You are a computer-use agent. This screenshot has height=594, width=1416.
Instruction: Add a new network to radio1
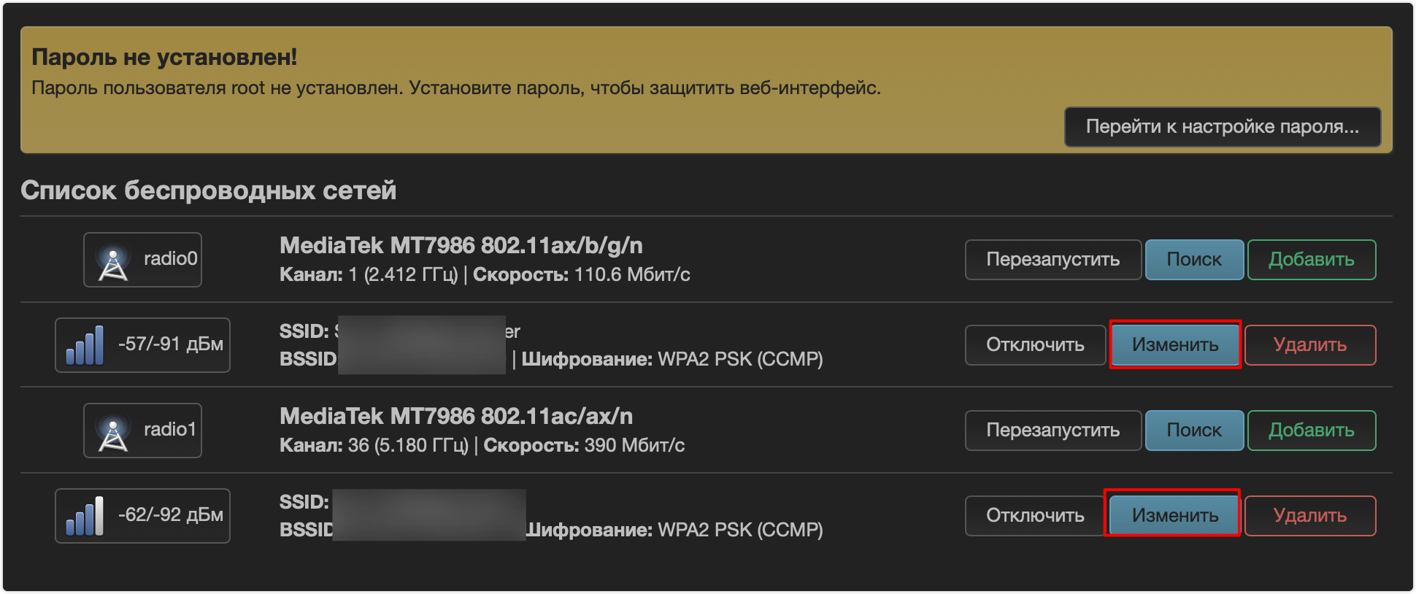(1311, 431)
